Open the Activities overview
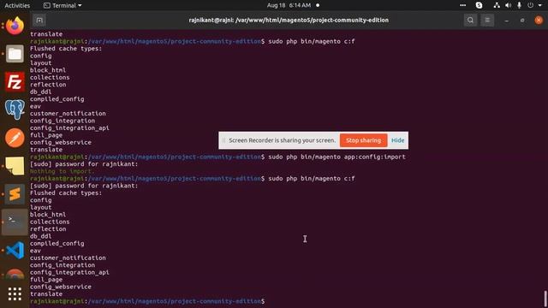The width and height of the screenshot is (548, 308). coord(17,5)
